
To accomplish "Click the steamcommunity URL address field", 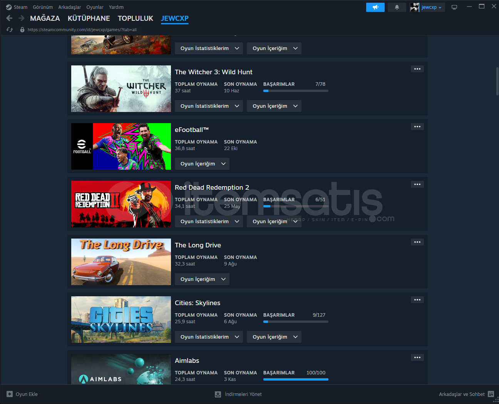I will point(82,30).
